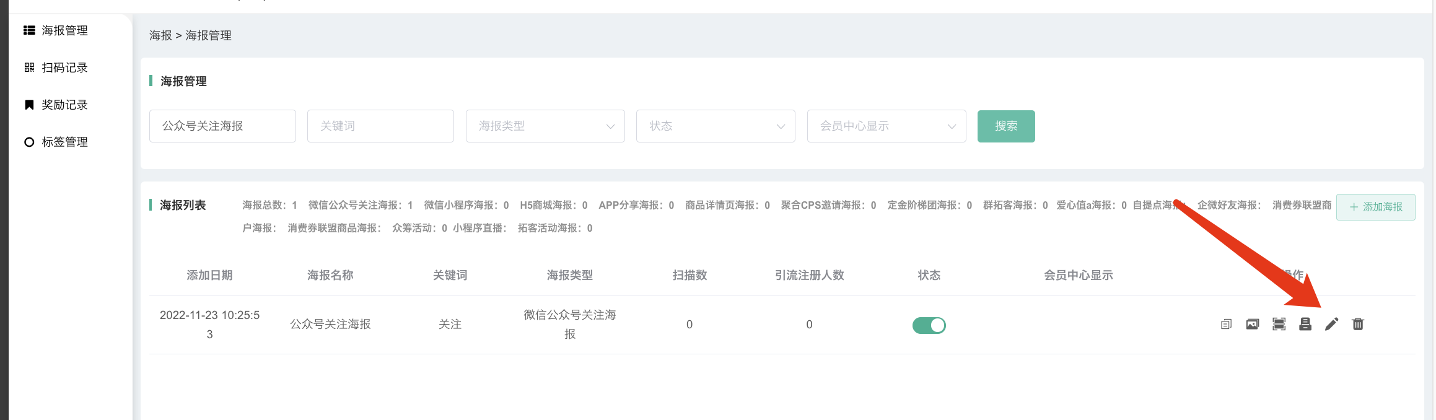Click the scan code icon in row
Image resolution: width=1436 pixels, height=420 pixels.
1279,325
